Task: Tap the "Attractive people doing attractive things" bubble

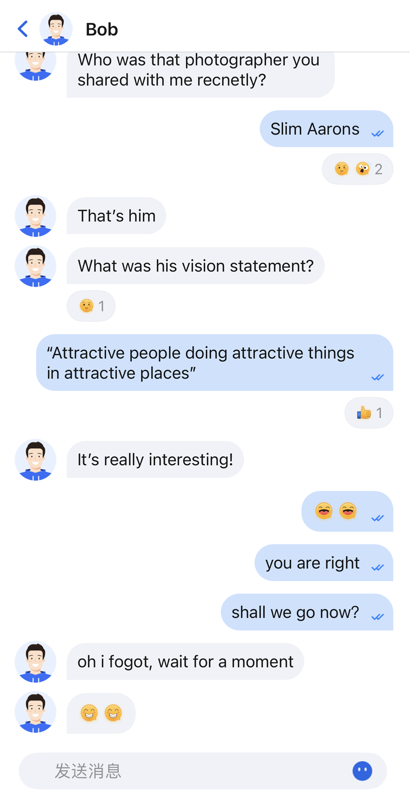Action: pyautogui.click(x=214, y=363)
